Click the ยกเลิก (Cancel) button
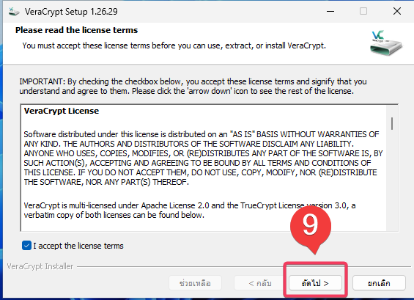The height and width of the screenshot is (300, 414). pos(379,283)
